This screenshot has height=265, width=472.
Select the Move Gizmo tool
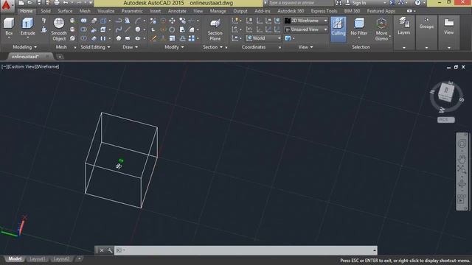pos(381,29)
